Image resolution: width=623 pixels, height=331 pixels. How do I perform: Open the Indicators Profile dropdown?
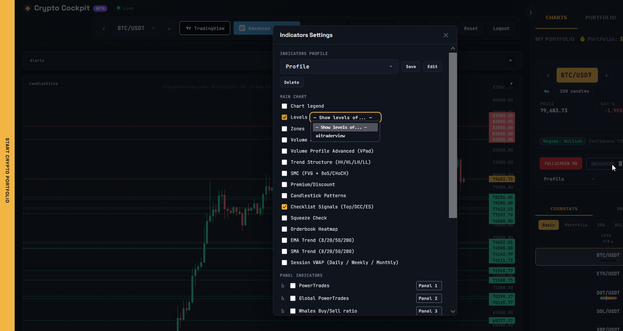tap(339, 67)
